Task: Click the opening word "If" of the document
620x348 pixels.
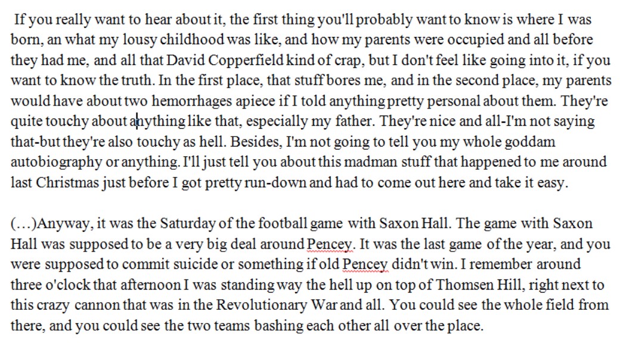Action: pos(19,20)
